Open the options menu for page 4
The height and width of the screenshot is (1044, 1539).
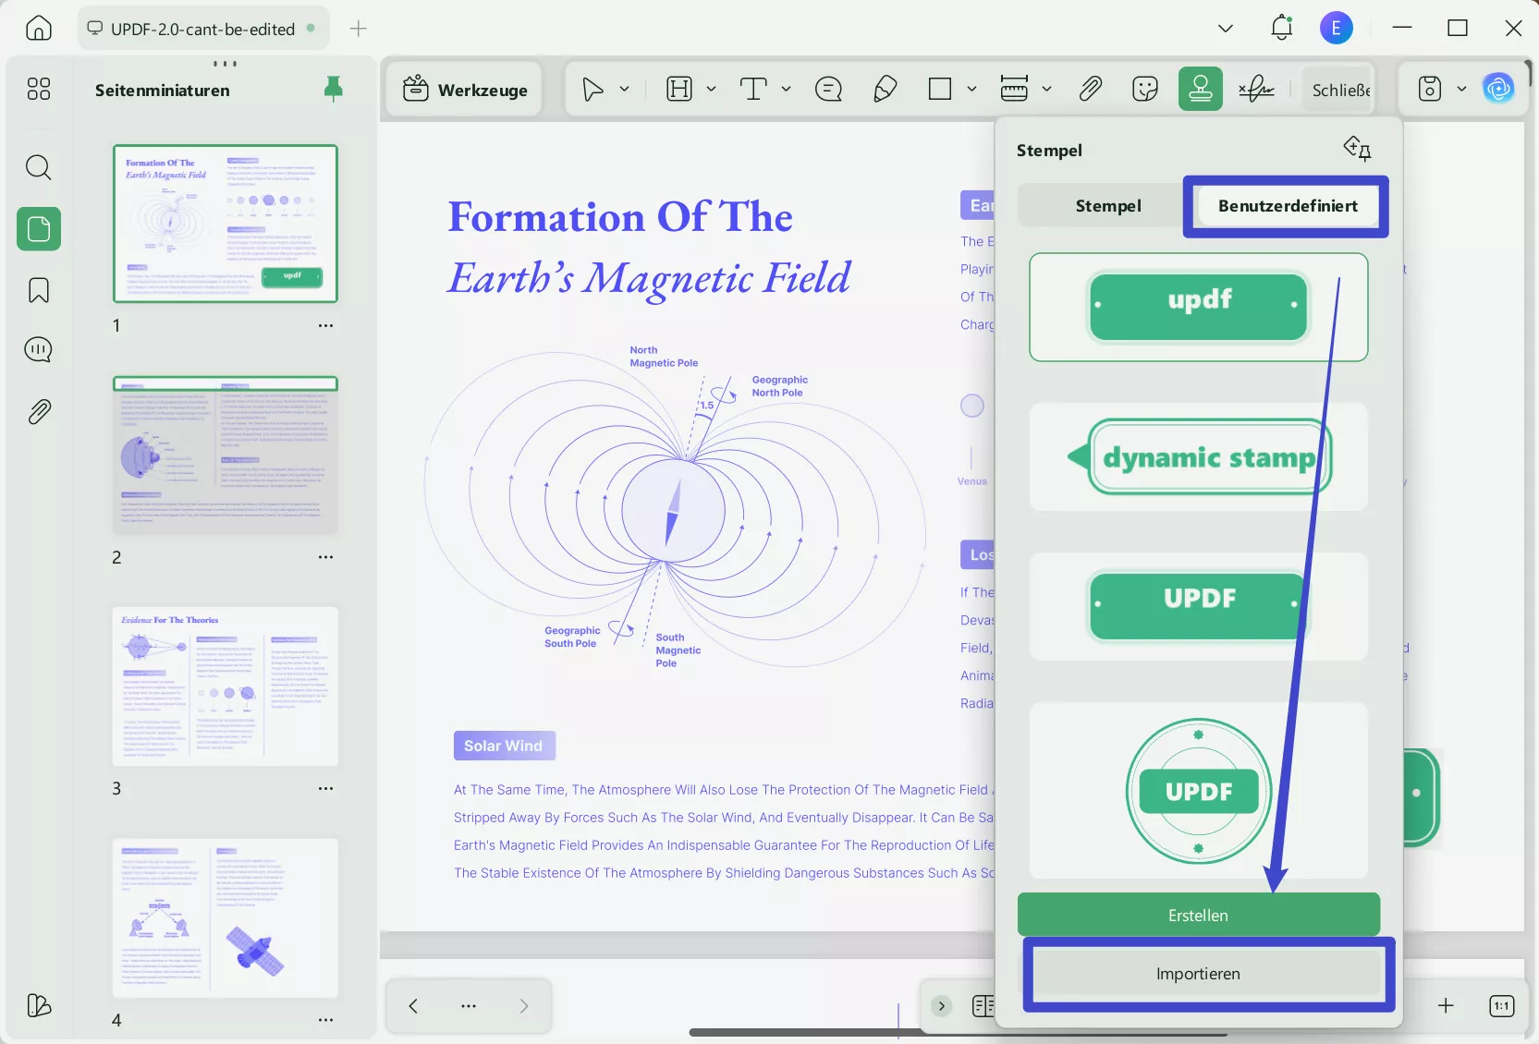click(325, 1020)
